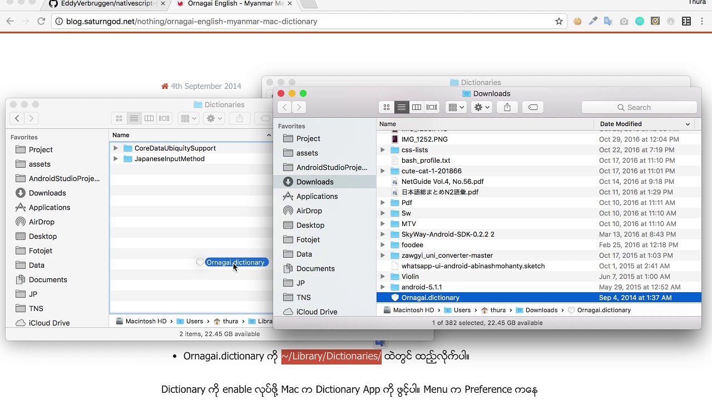Expand JapaneseInputMethod folder in Dictionaries window
712x400 pixels.
point(116,159)
